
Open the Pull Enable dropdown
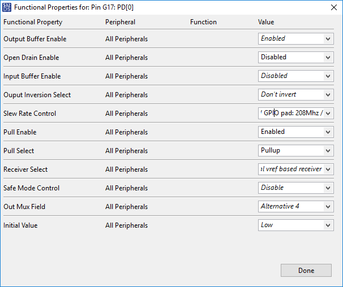click(x=328, y=132)
